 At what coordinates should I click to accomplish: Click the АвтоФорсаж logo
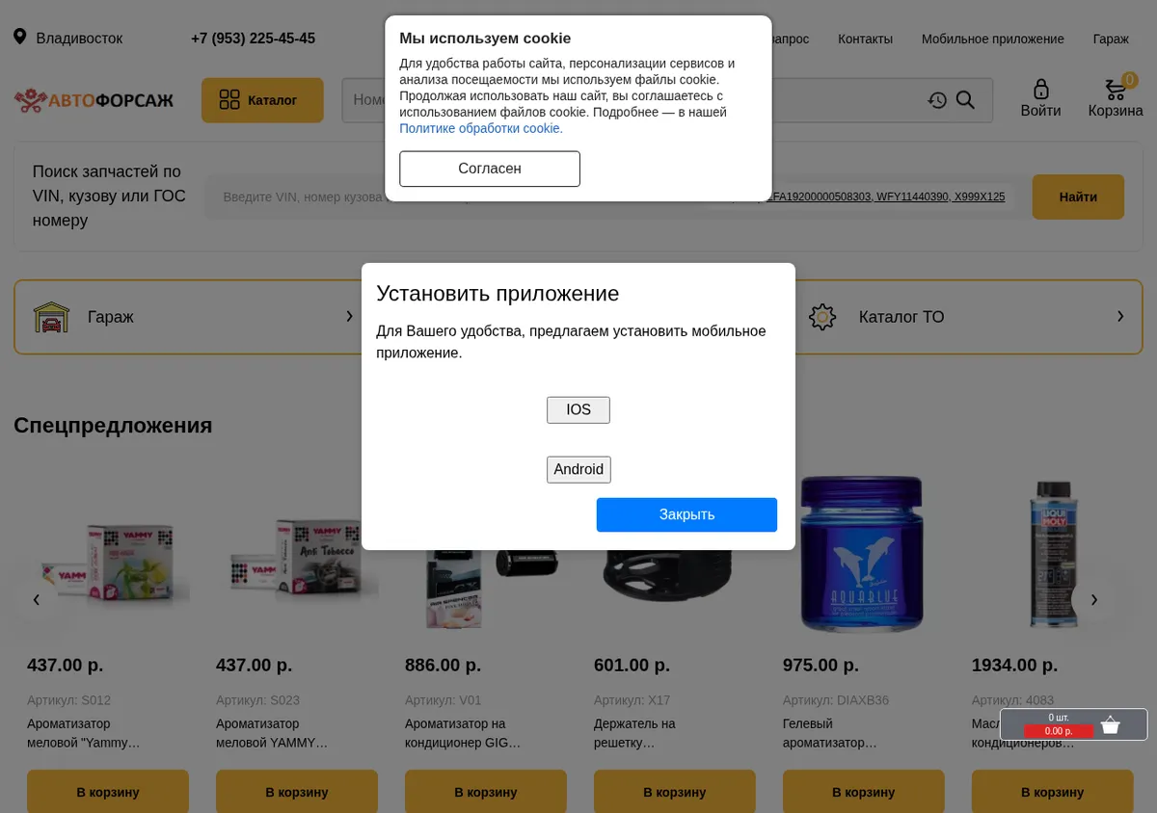pyautogui.click(x=94, y=99)
